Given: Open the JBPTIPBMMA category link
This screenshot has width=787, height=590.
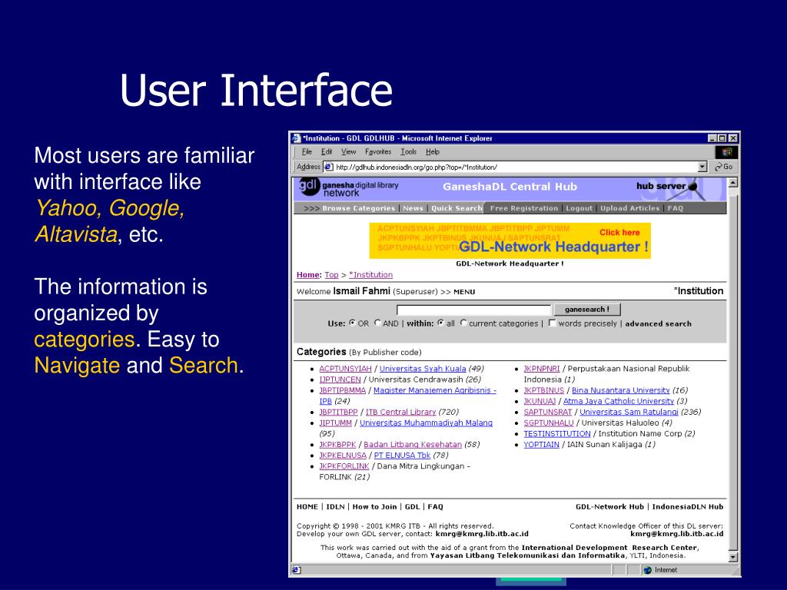Looking at the screenshot, I should point(342,390).
